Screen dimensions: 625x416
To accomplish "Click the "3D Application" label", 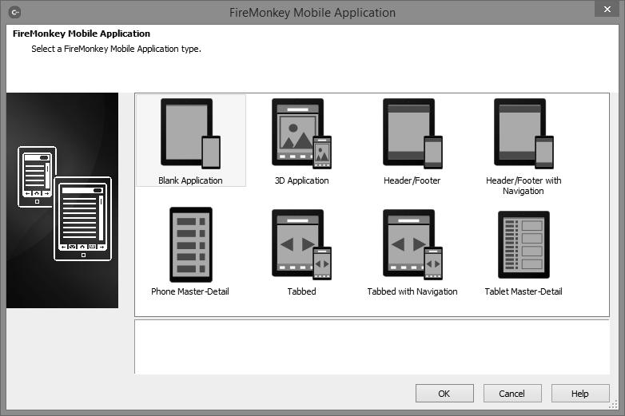I will click(x=302, y=180).
